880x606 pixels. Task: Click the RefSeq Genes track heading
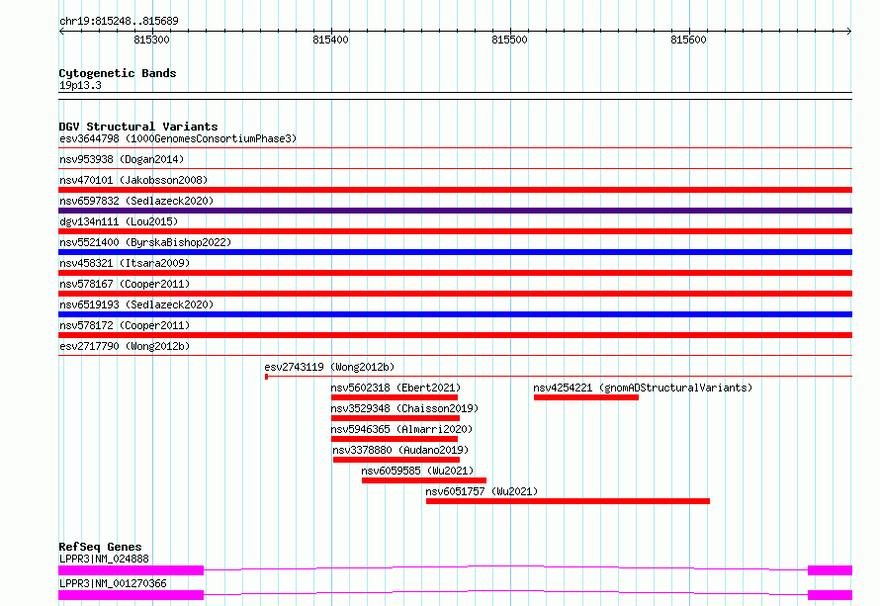point(100,547)
